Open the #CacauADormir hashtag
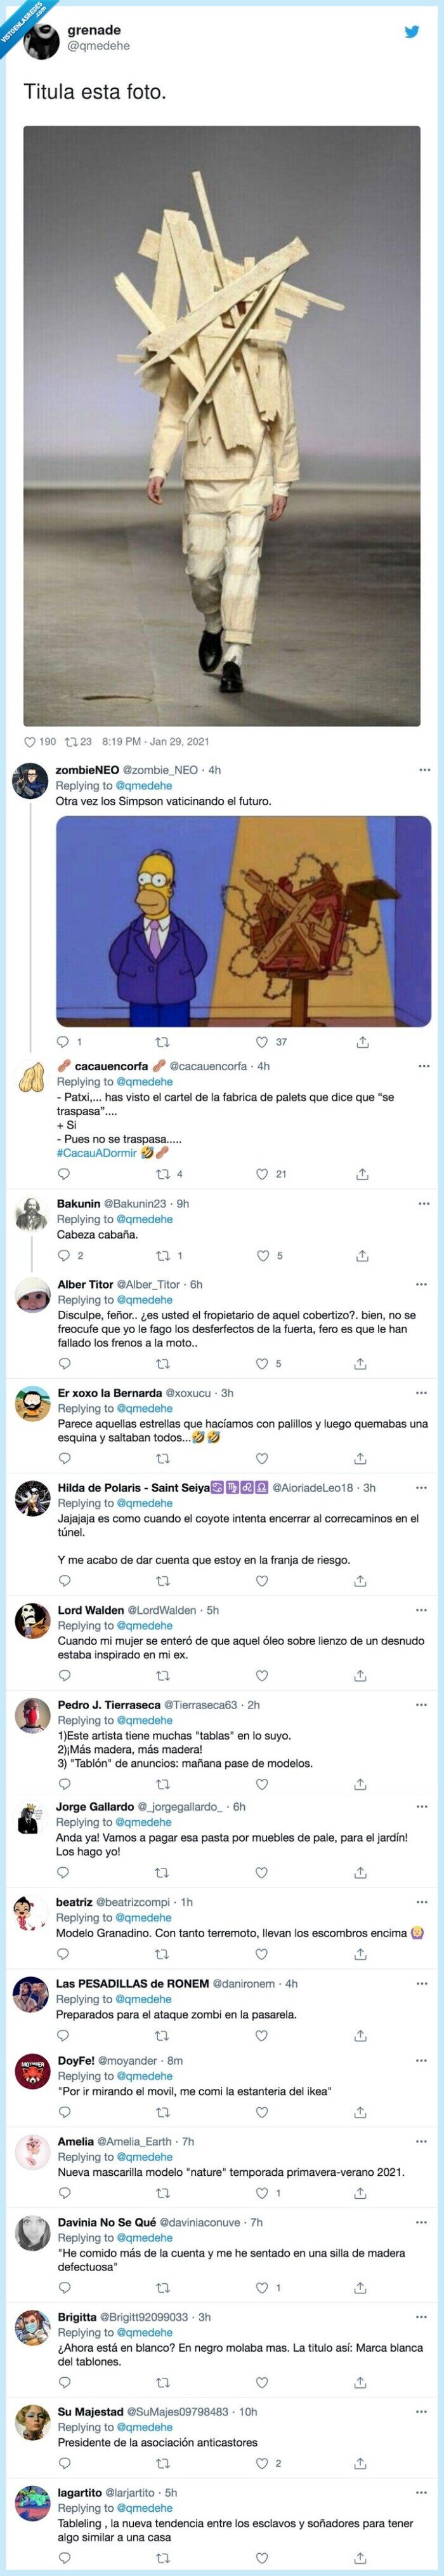Image resolution: width=444 pixels, height=2576 pixels. tap(97, 1153)
